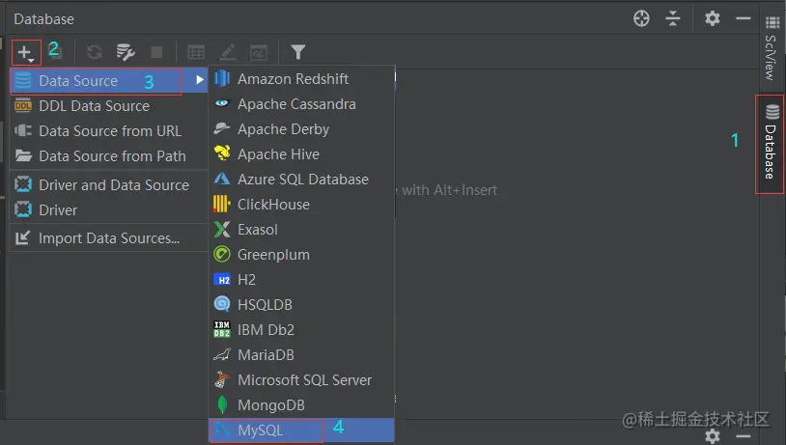Click the MongoDB leaf icon
This screenshot has width=786, height=445.
tap(222, 404)
